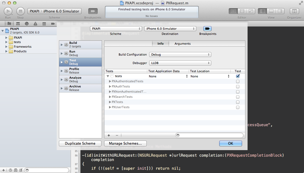Open the Build Configuration dropdown

180,54
